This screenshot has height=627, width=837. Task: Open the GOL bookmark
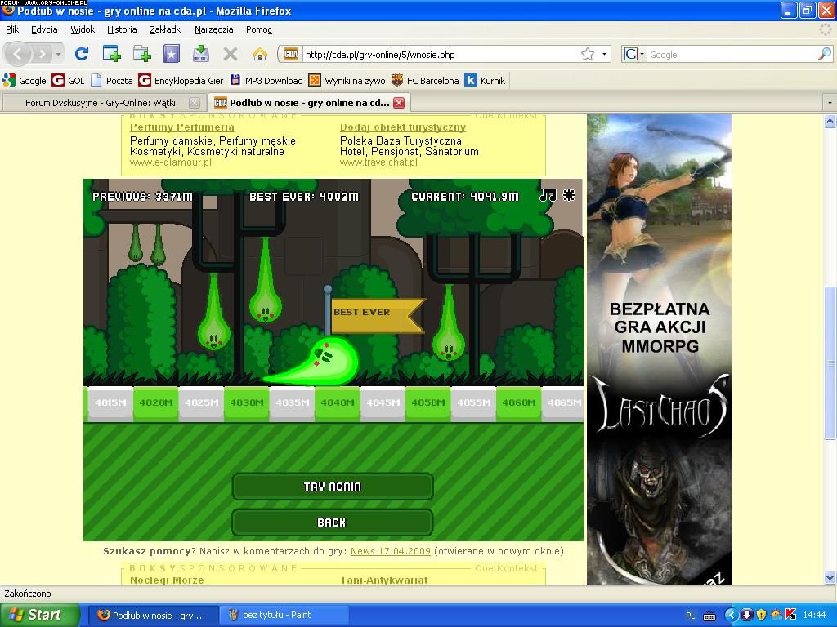click(x=69, y=81)
